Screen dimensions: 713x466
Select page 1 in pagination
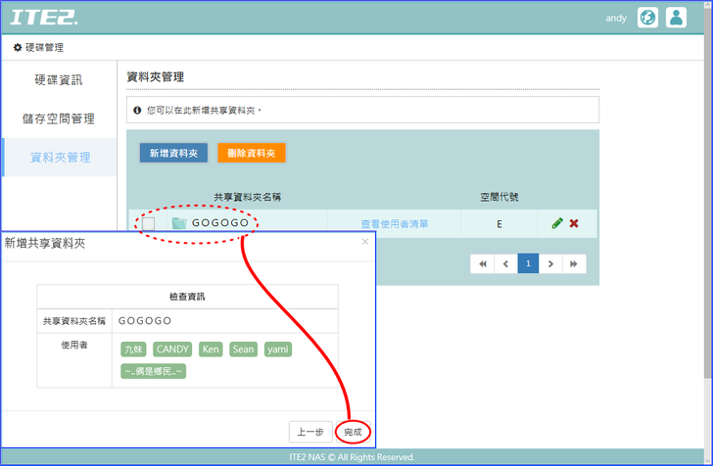point(528,263)
